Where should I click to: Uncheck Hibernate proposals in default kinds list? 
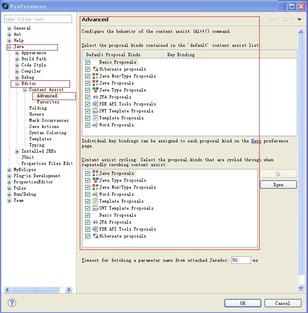[x=88, y=69]
